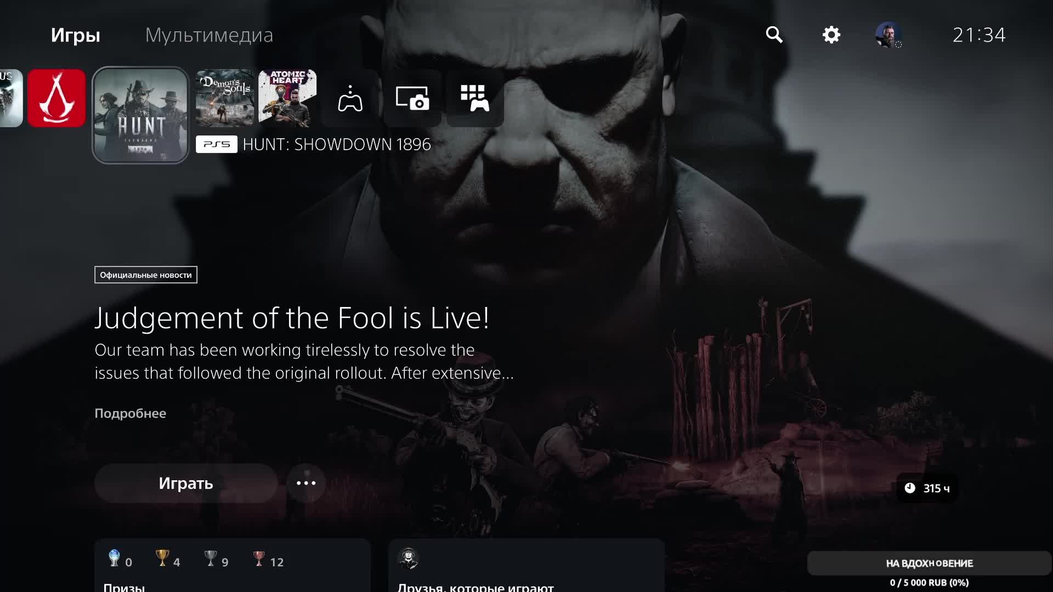This screenshot has height=592, width=1053.
Task: Open the three-dots options menu
Action: point(306,483)
